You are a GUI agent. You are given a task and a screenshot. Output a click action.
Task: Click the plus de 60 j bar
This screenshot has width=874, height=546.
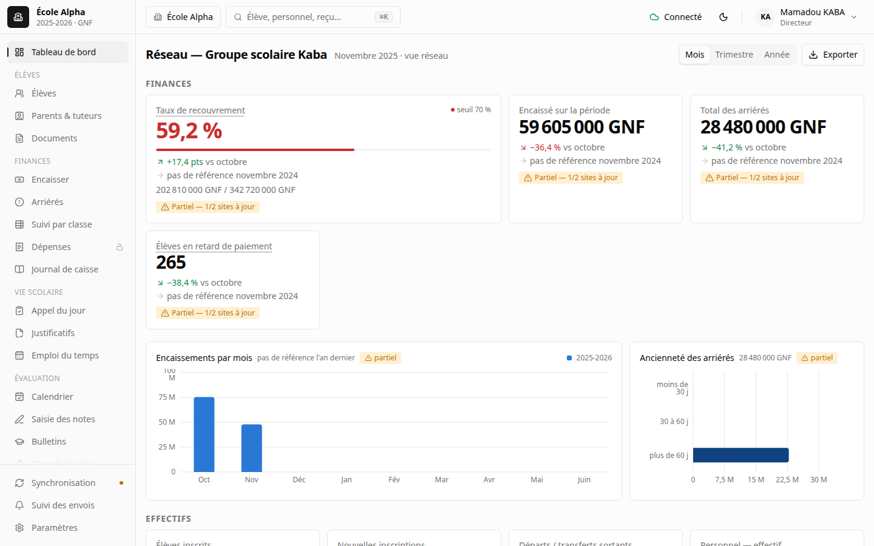point(741,455)
